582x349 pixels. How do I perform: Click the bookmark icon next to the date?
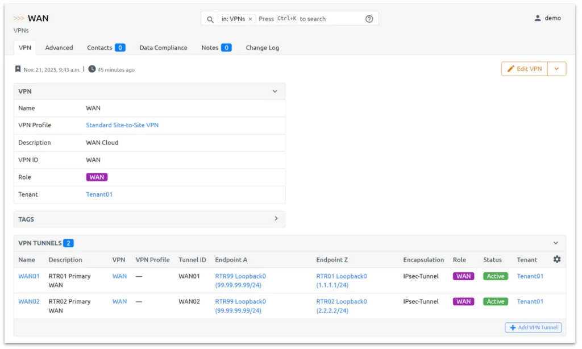pyautogui.click(x=18, y=69)
